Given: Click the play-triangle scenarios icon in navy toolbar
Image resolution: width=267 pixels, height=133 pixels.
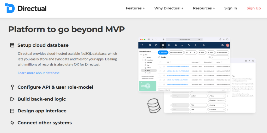Looking at the screenshot, I should click(x=169, y=45).
